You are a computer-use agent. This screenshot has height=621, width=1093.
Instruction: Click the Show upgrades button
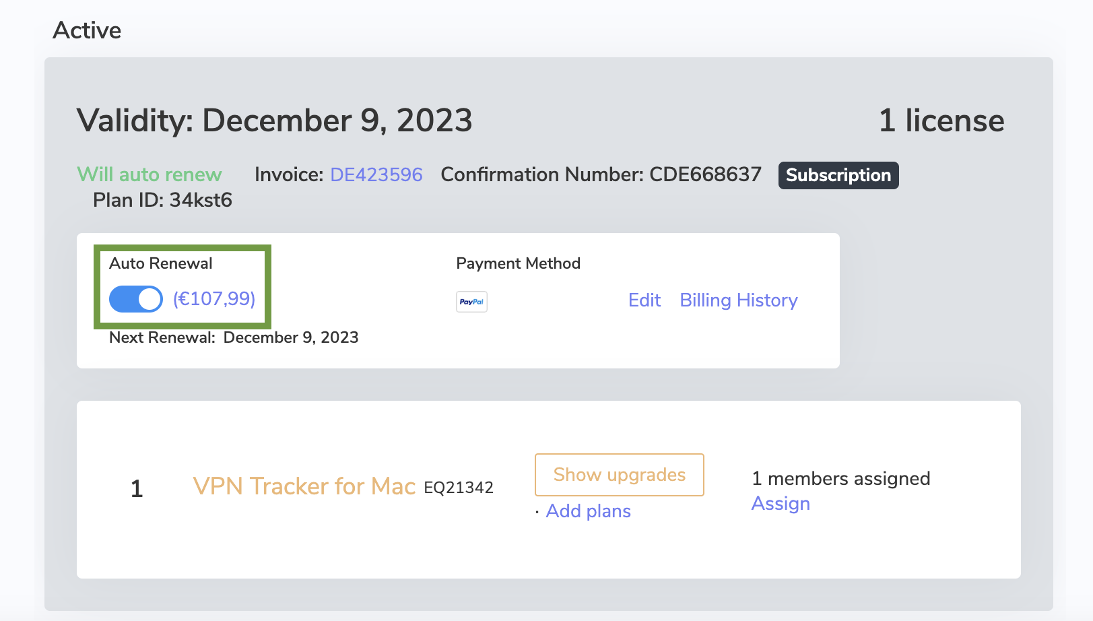coord(618,475)
